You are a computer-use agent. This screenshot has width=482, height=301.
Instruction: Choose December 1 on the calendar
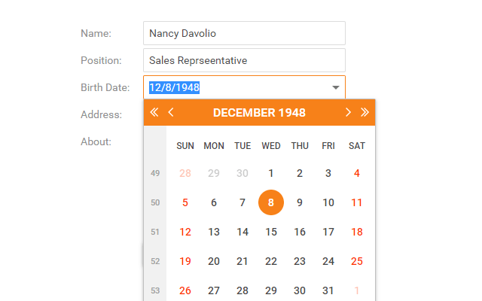[271, 173]
